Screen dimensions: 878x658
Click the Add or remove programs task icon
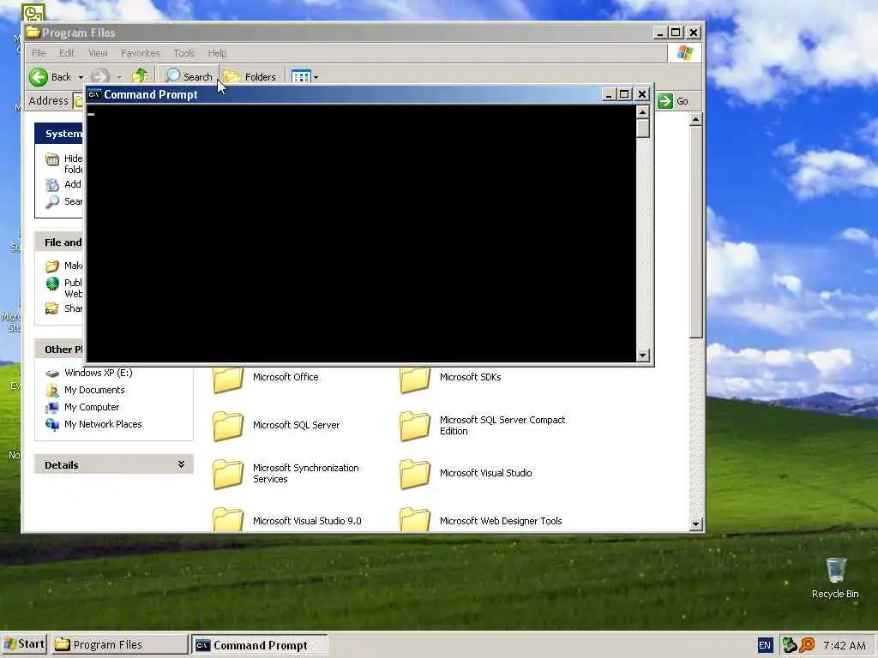click(52, 185)
